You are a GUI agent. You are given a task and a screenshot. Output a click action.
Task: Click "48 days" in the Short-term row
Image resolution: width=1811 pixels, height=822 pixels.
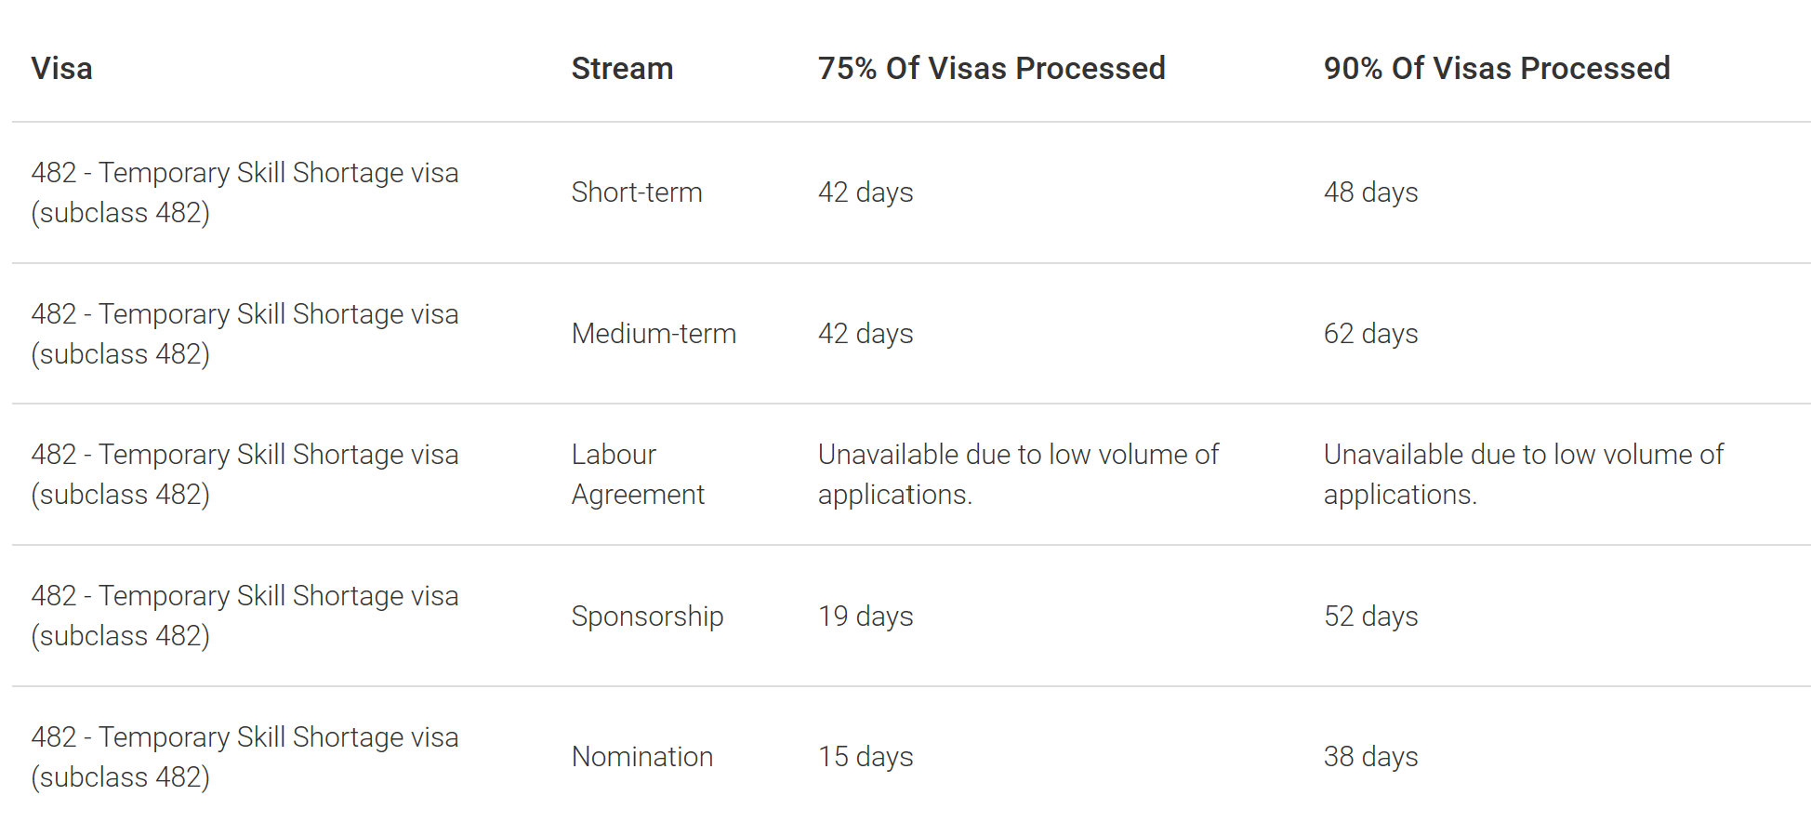(1370, 192)
